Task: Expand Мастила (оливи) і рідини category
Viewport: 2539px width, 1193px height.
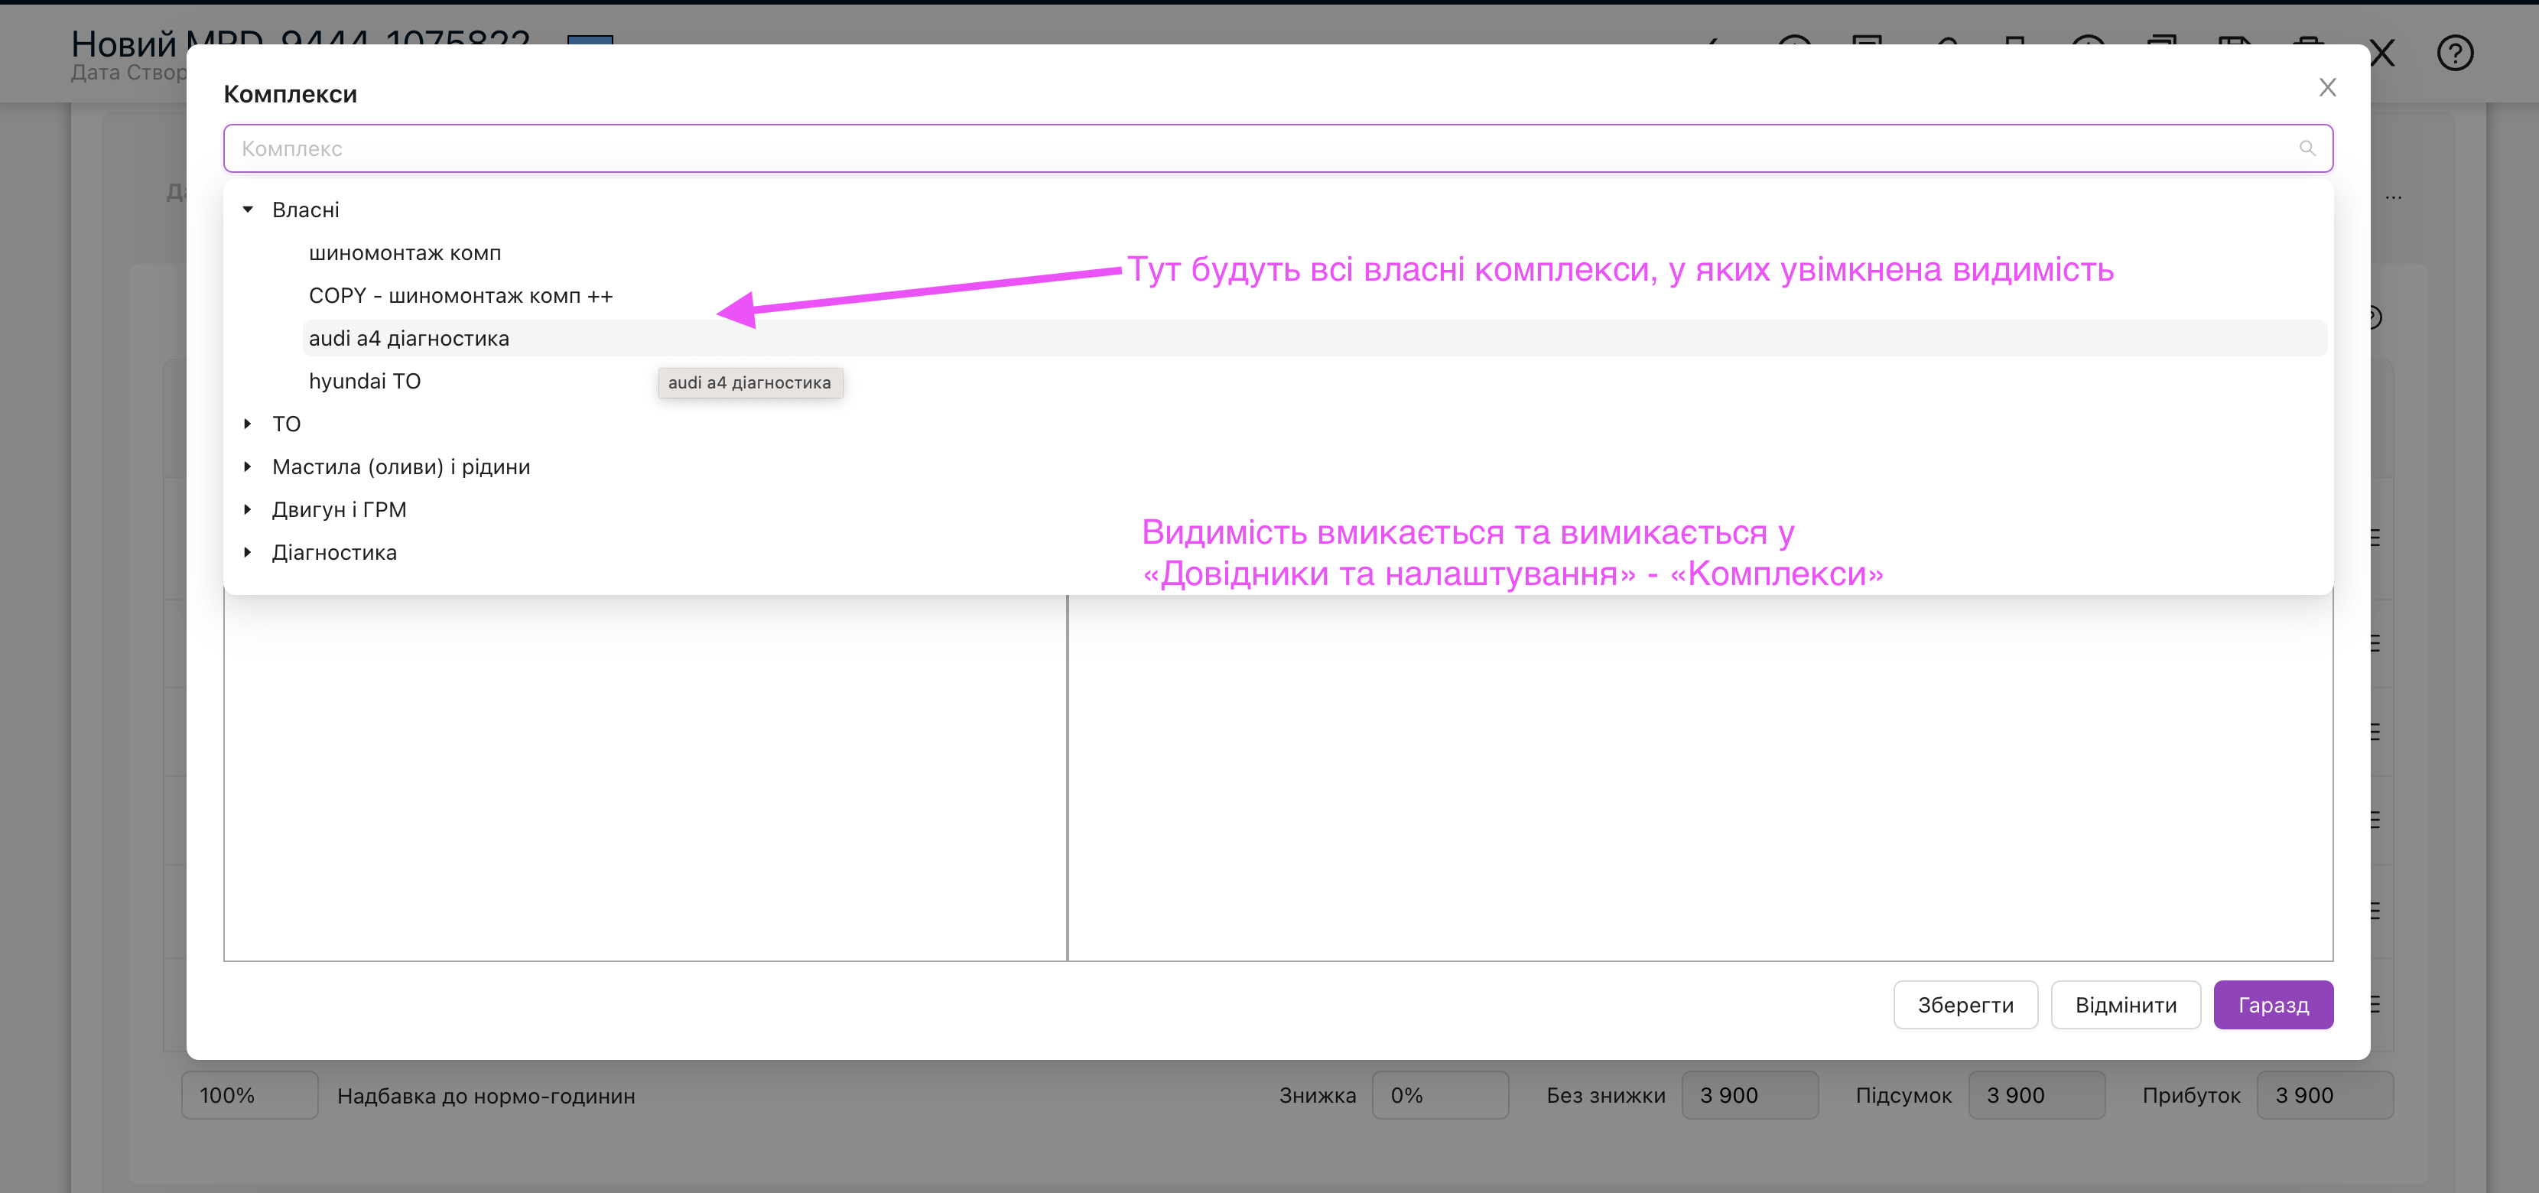Action: [249, 466]
